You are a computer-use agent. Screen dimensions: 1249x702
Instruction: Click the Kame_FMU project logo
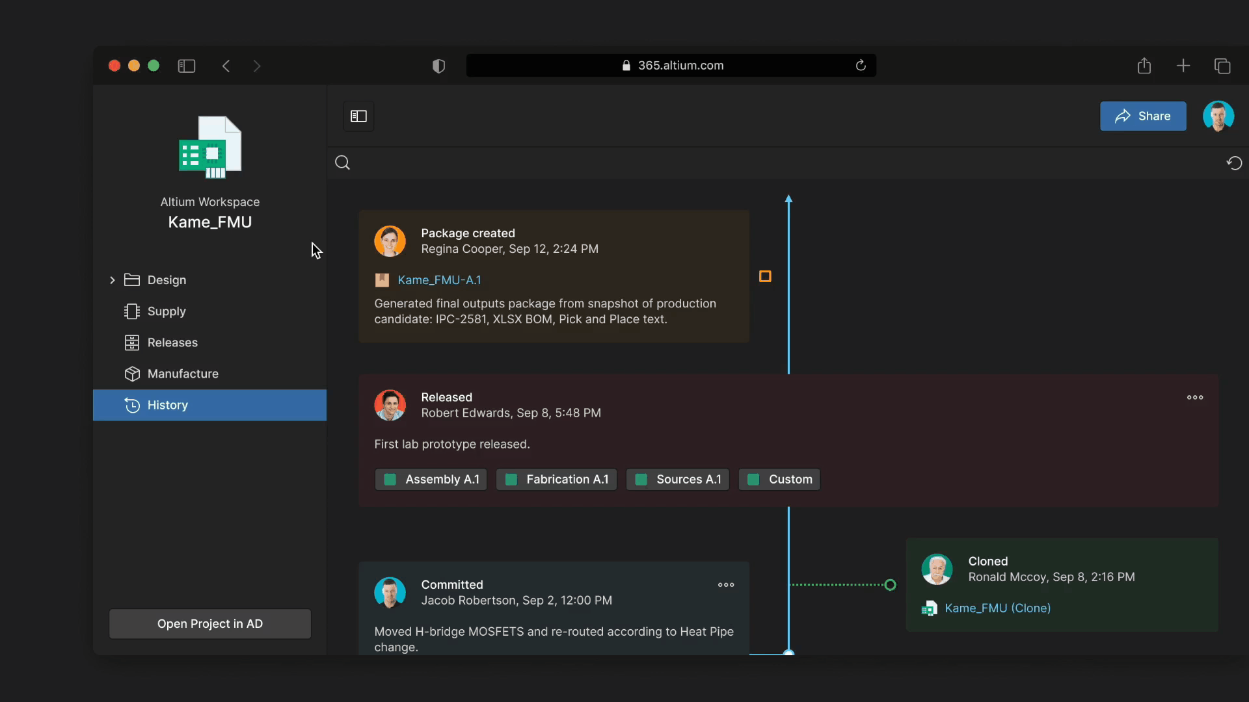tap(210, 147)
